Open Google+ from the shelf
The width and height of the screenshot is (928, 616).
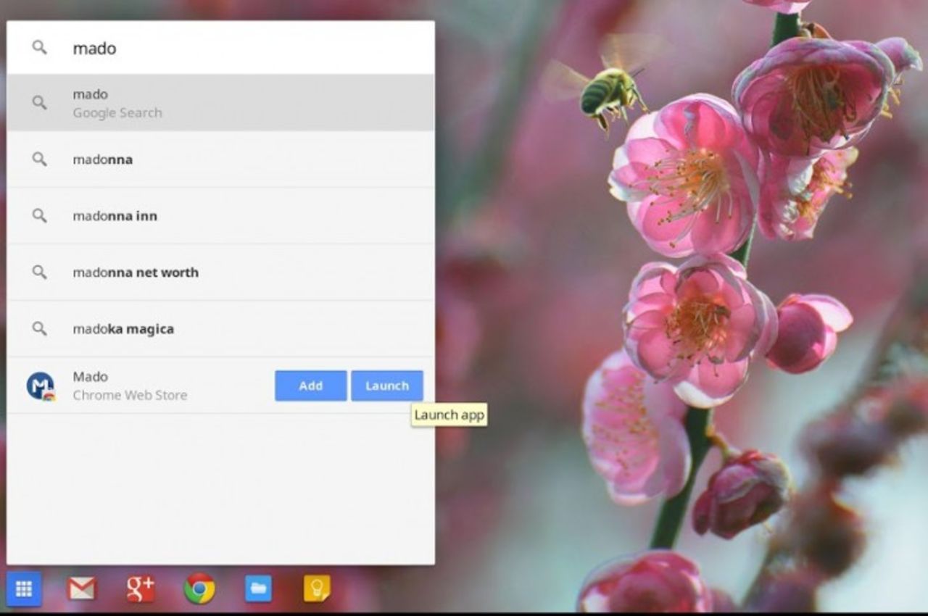pyautogui.click(x=138, y=589)
